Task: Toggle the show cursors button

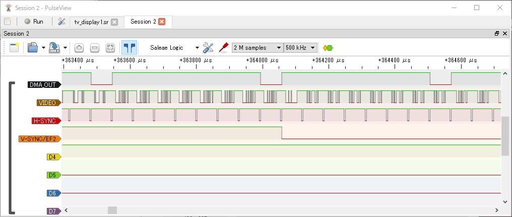Action: click(x=130, y=48)
